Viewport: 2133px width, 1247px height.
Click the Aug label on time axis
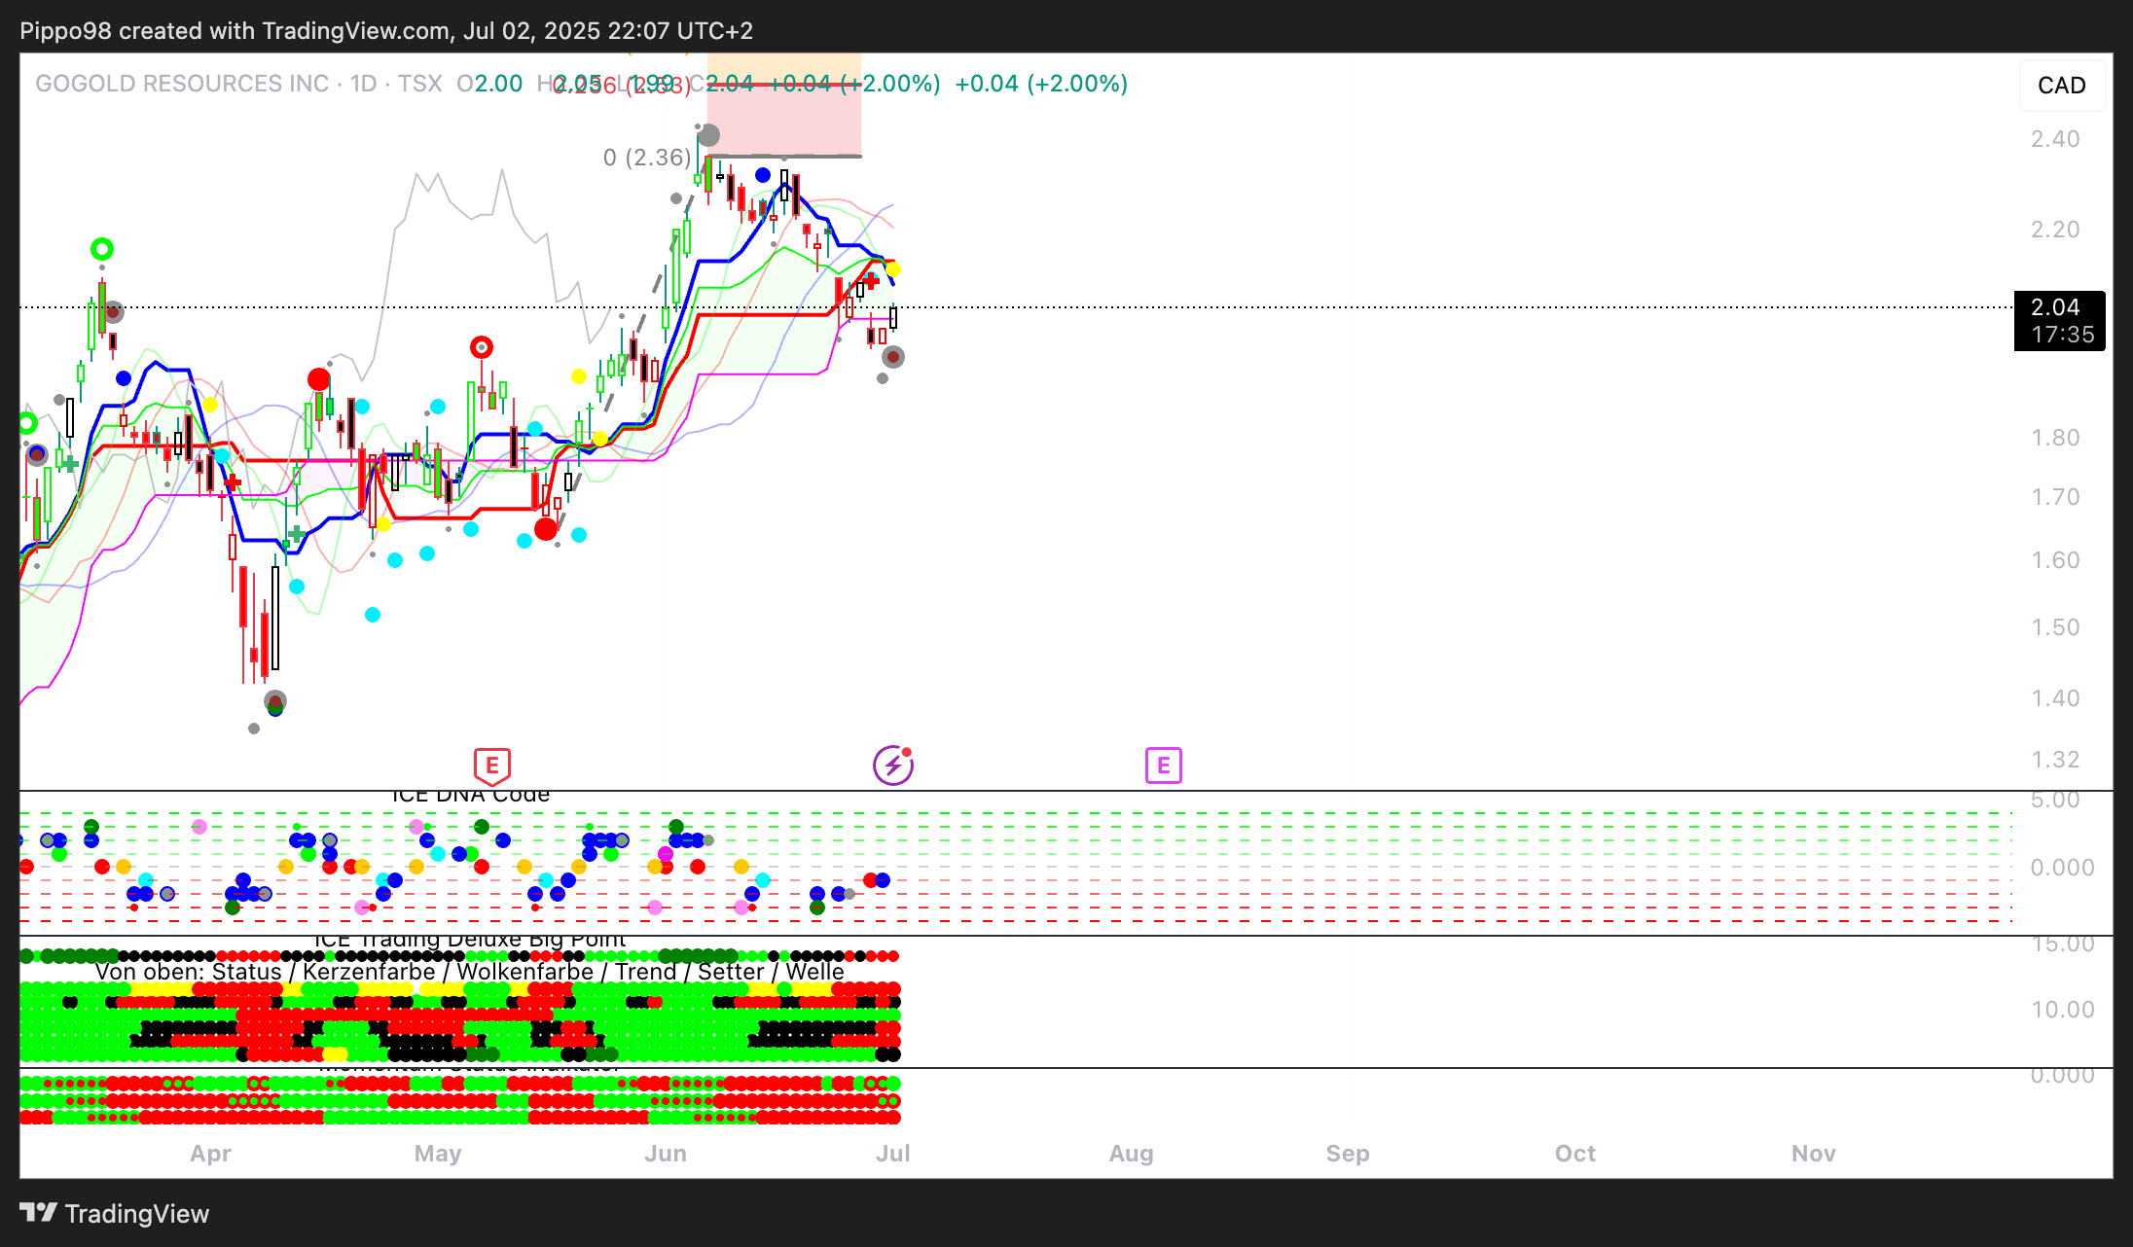click(x=1131, y=1154)
